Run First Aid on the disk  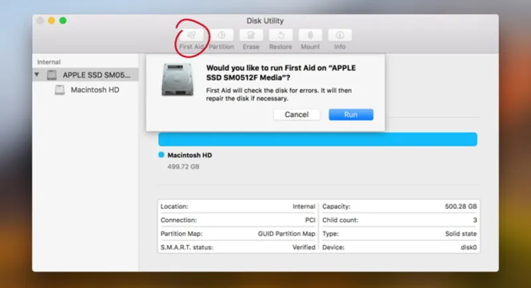pyautogui.click(x=351, y=114)
